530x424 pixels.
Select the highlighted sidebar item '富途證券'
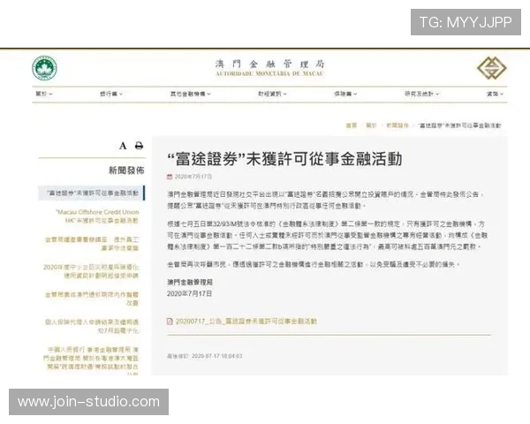92,193
